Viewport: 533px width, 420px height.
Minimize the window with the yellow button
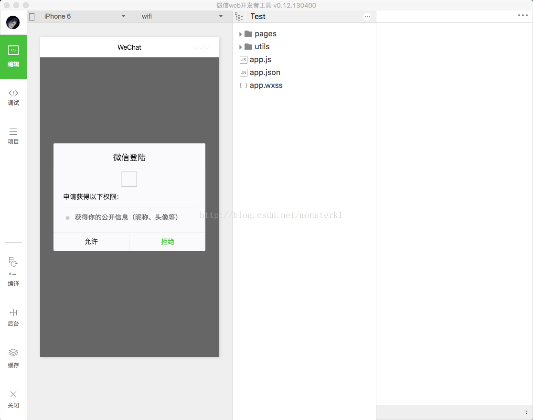point(16,5)
